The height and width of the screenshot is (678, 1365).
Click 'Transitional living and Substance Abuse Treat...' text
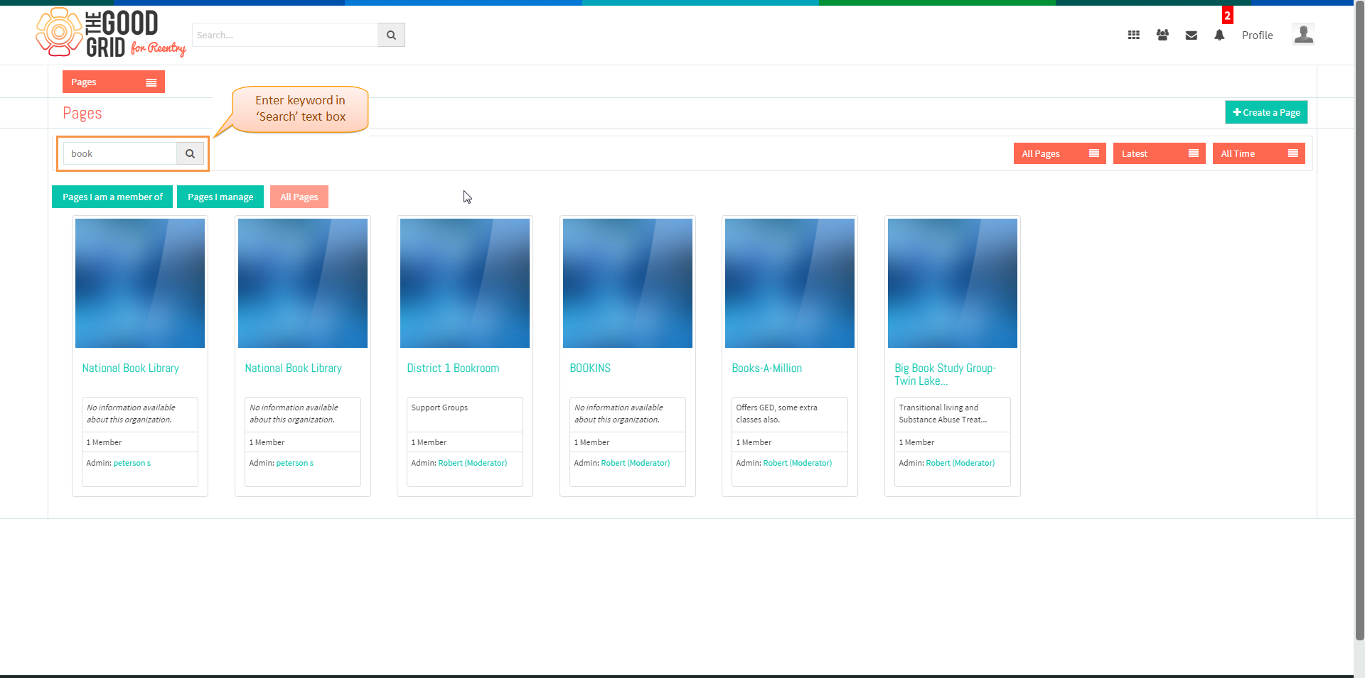[943, 413]
